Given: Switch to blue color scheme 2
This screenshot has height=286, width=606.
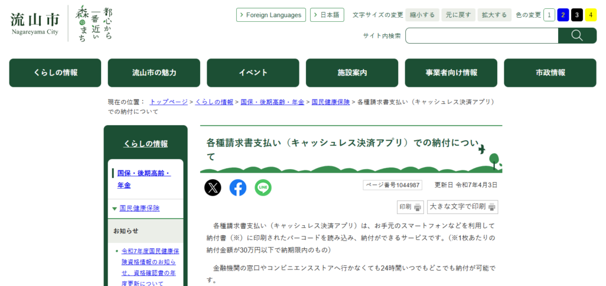Looking at the screenshot, I should [563, 15].
